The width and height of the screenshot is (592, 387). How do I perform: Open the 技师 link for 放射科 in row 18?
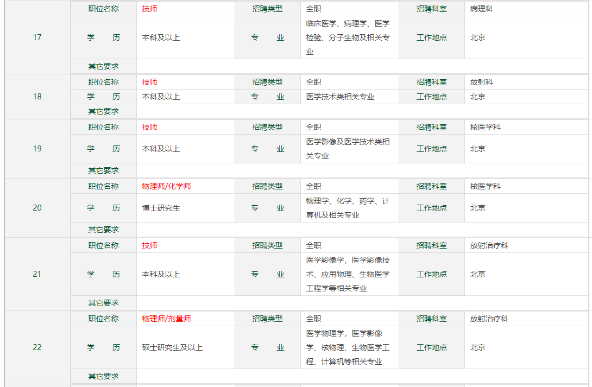(150, 82)
